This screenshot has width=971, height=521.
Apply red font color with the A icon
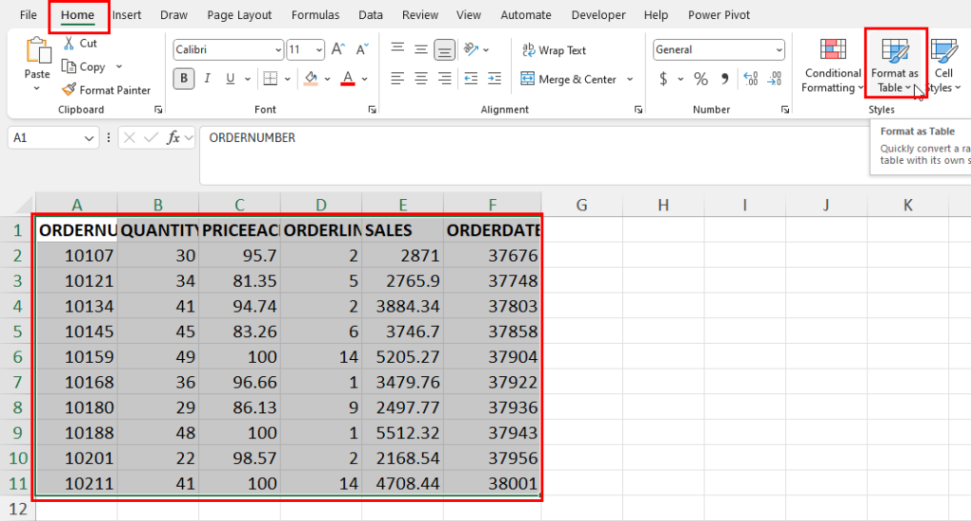(x=348, y=79)
